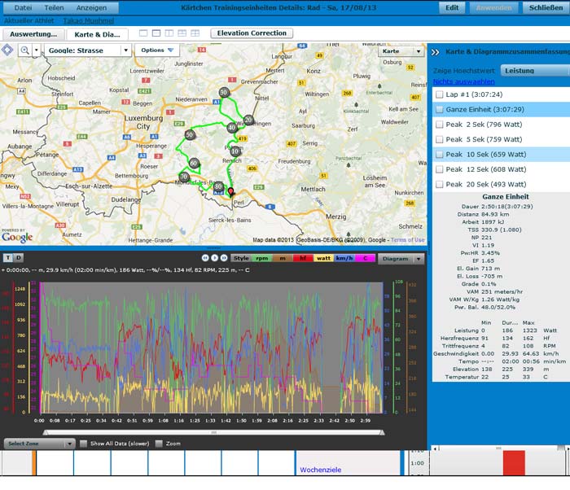Click the Elevation Correction button
The width and height of the screenshot is (570, 490).
coord(252,33)
